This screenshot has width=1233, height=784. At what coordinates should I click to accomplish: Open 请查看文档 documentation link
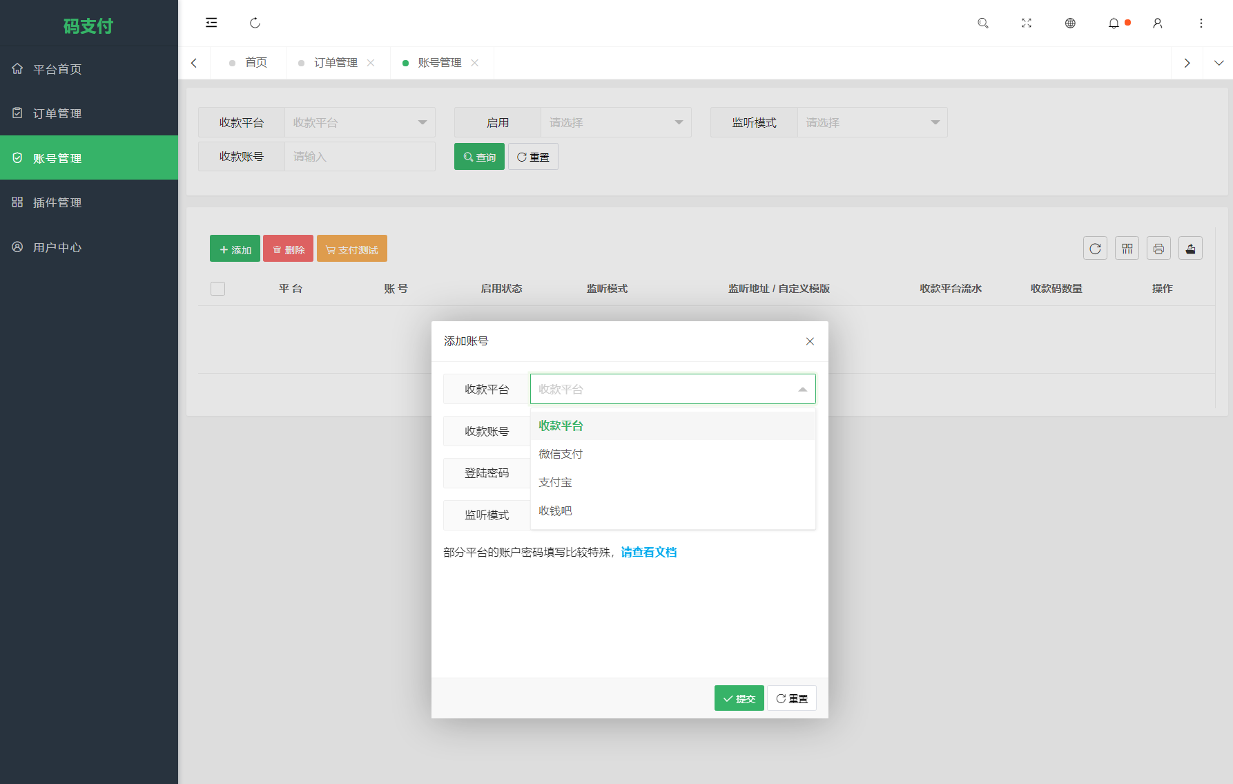648,552
